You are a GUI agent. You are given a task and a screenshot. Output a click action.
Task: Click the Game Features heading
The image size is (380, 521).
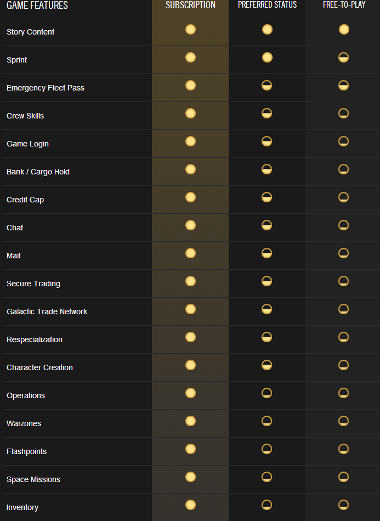(37, 5)
